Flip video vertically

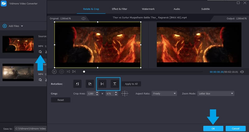[x=115, y=84]
